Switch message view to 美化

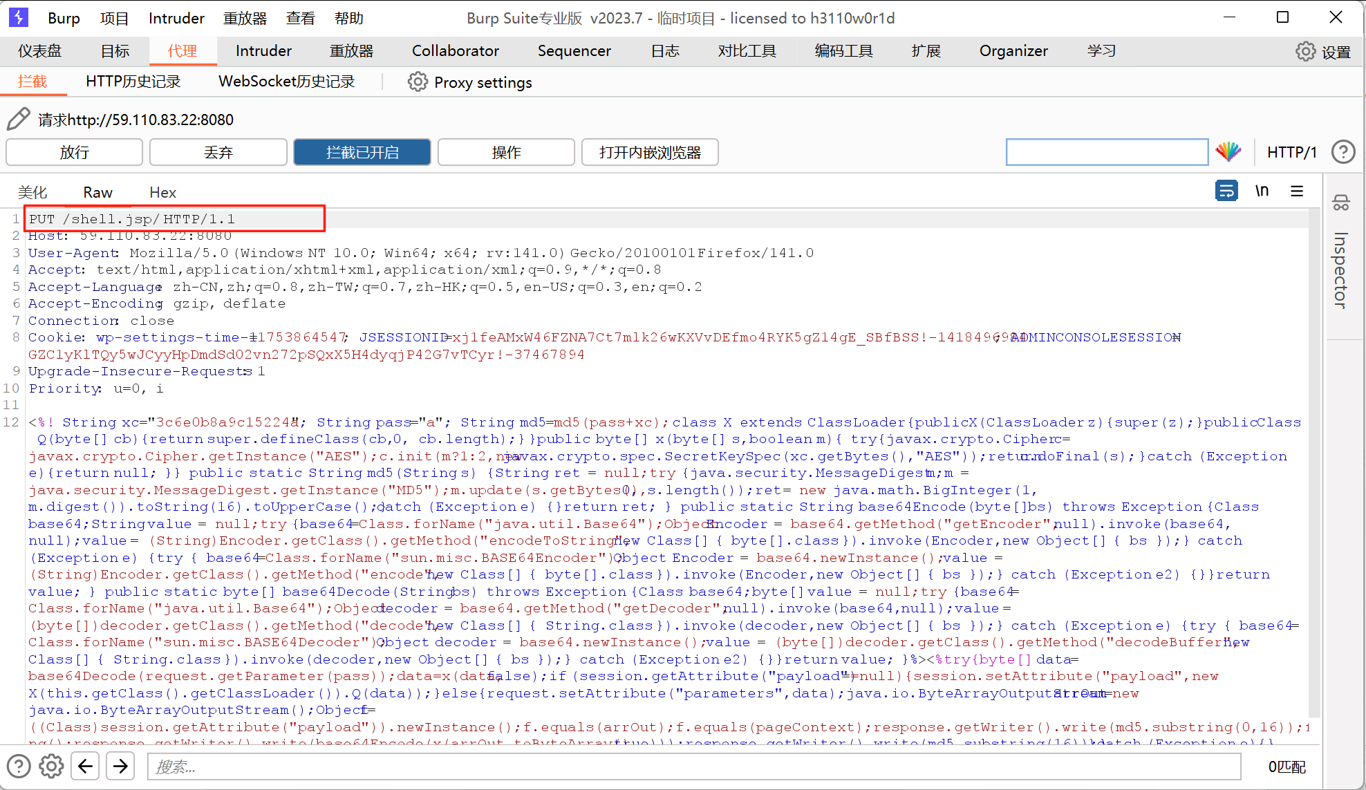point(32,192)
